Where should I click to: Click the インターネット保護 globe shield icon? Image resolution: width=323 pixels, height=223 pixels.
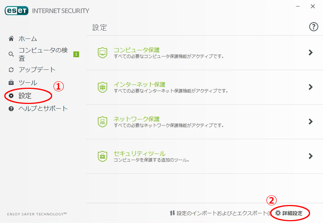[103, 87]
